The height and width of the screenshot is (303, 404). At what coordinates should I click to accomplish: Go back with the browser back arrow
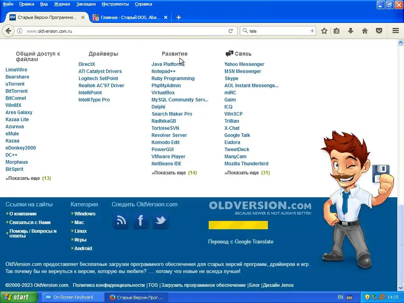point(8,31)
